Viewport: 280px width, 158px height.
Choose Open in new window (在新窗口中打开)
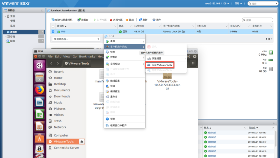coord(125,125)
